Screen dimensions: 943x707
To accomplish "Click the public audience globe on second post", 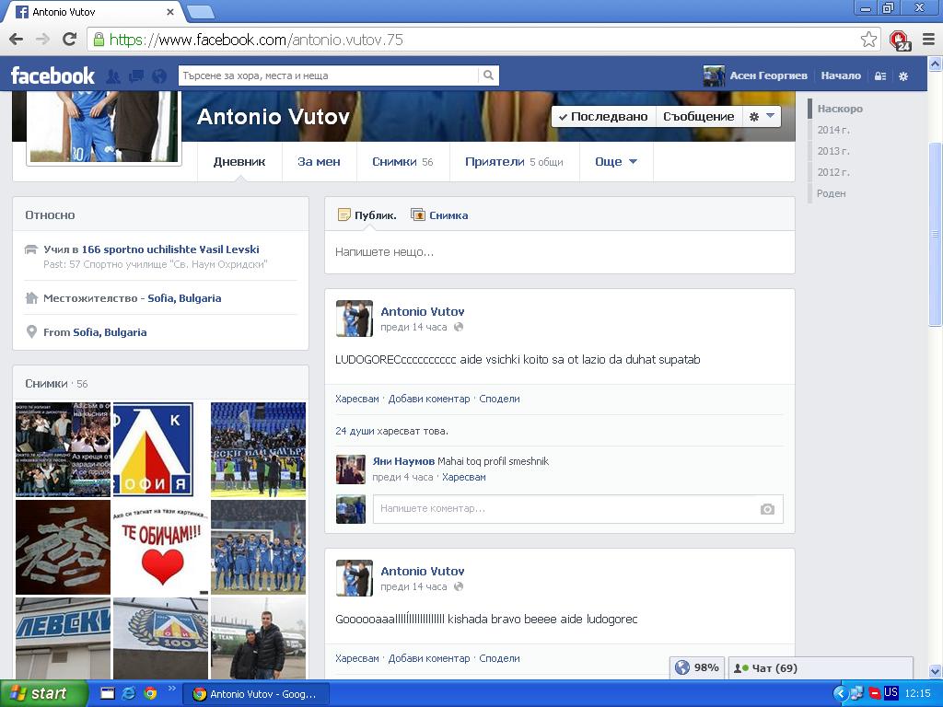I will [x=459, y=586].
